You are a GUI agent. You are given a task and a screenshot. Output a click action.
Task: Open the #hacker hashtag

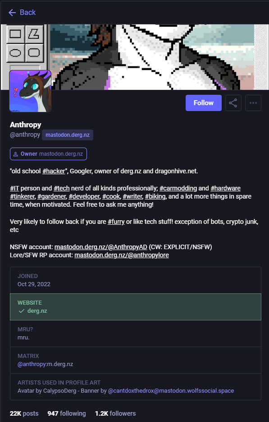54,171
